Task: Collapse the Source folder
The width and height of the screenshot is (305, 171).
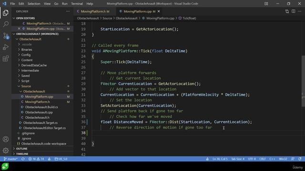Action: click(x=26, y=86)
